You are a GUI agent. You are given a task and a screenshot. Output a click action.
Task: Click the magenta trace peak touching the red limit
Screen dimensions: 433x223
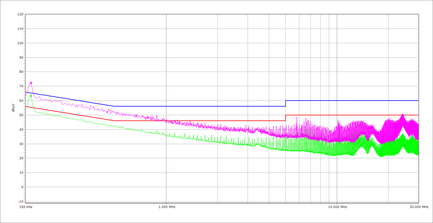click(402, 114)
